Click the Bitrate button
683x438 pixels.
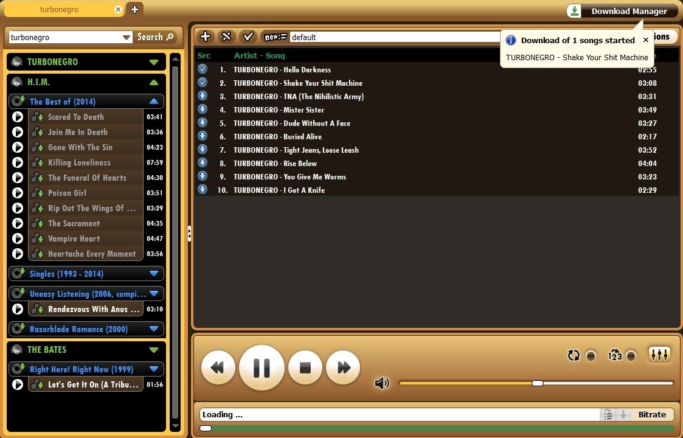pos(652,414)
